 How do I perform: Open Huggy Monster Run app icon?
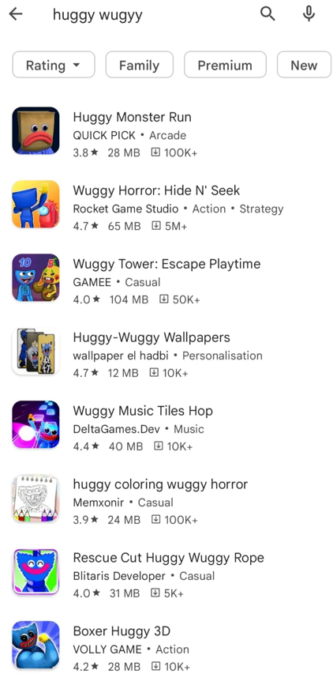[x=36, y=130]
